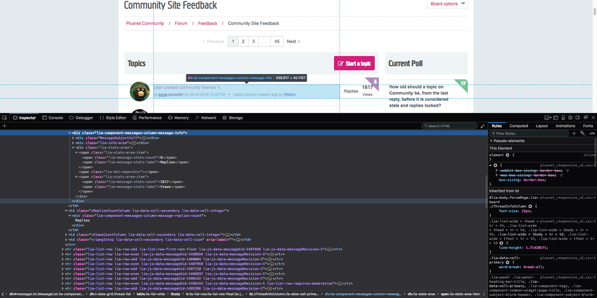The image size is (597, 298).
Task: Click the Start a topic button
Action: click(x=354, y=63)
